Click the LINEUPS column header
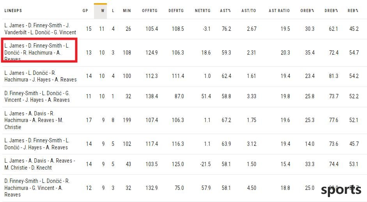Screen dimensions: 367x202 (13, 11)
